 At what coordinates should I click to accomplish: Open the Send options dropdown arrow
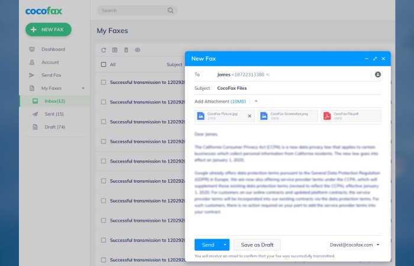pyautogui.click(x=225, y=245)
